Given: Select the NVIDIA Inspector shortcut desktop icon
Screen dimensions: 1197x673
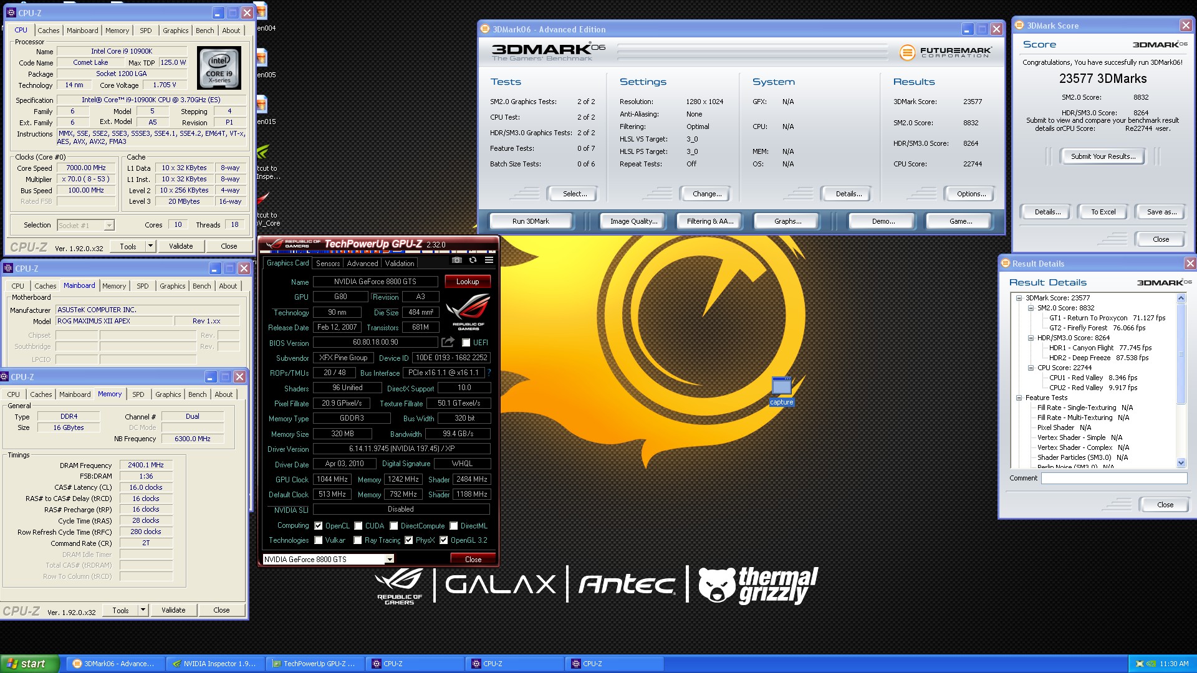Looking at the screenshot, I should (265, 162).
